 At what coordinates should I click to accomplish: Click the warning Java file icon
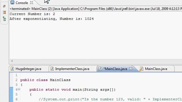pos(141,69)
